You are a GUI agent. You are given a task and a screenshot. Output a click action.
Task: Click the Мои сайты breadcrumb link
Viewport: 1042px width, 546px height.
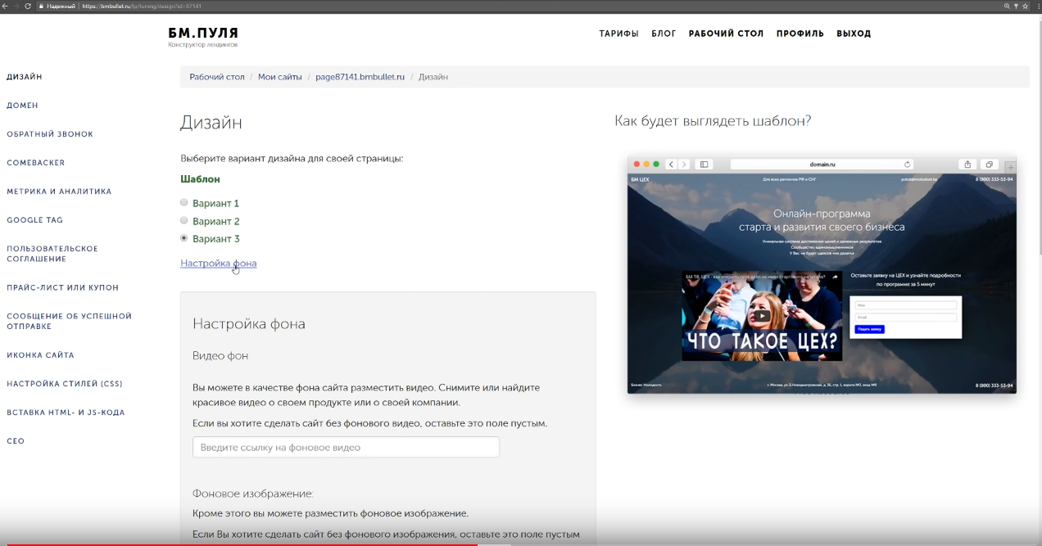click(x=280, y=77)
